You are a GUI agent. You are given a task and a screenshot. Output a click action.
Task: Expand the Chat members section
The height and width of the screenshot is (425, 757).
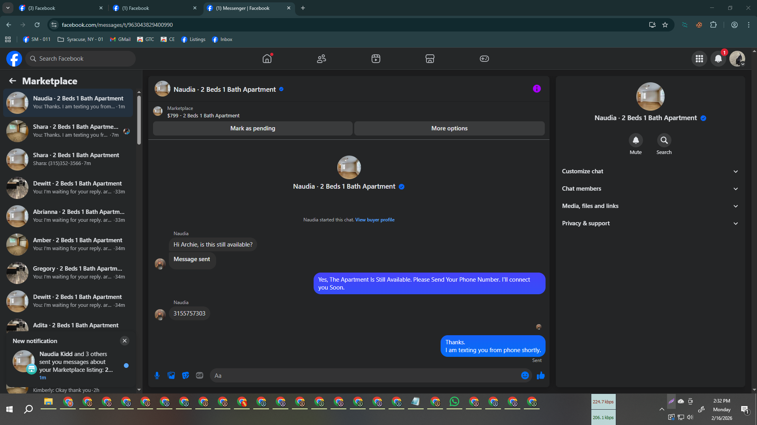click(x=650, y=189)
